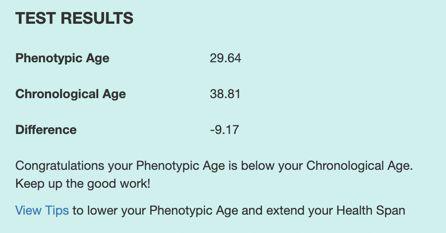Click the Phenotypic Age value 29.64
The height and width of the screenshot is (233, 446).
226,58
